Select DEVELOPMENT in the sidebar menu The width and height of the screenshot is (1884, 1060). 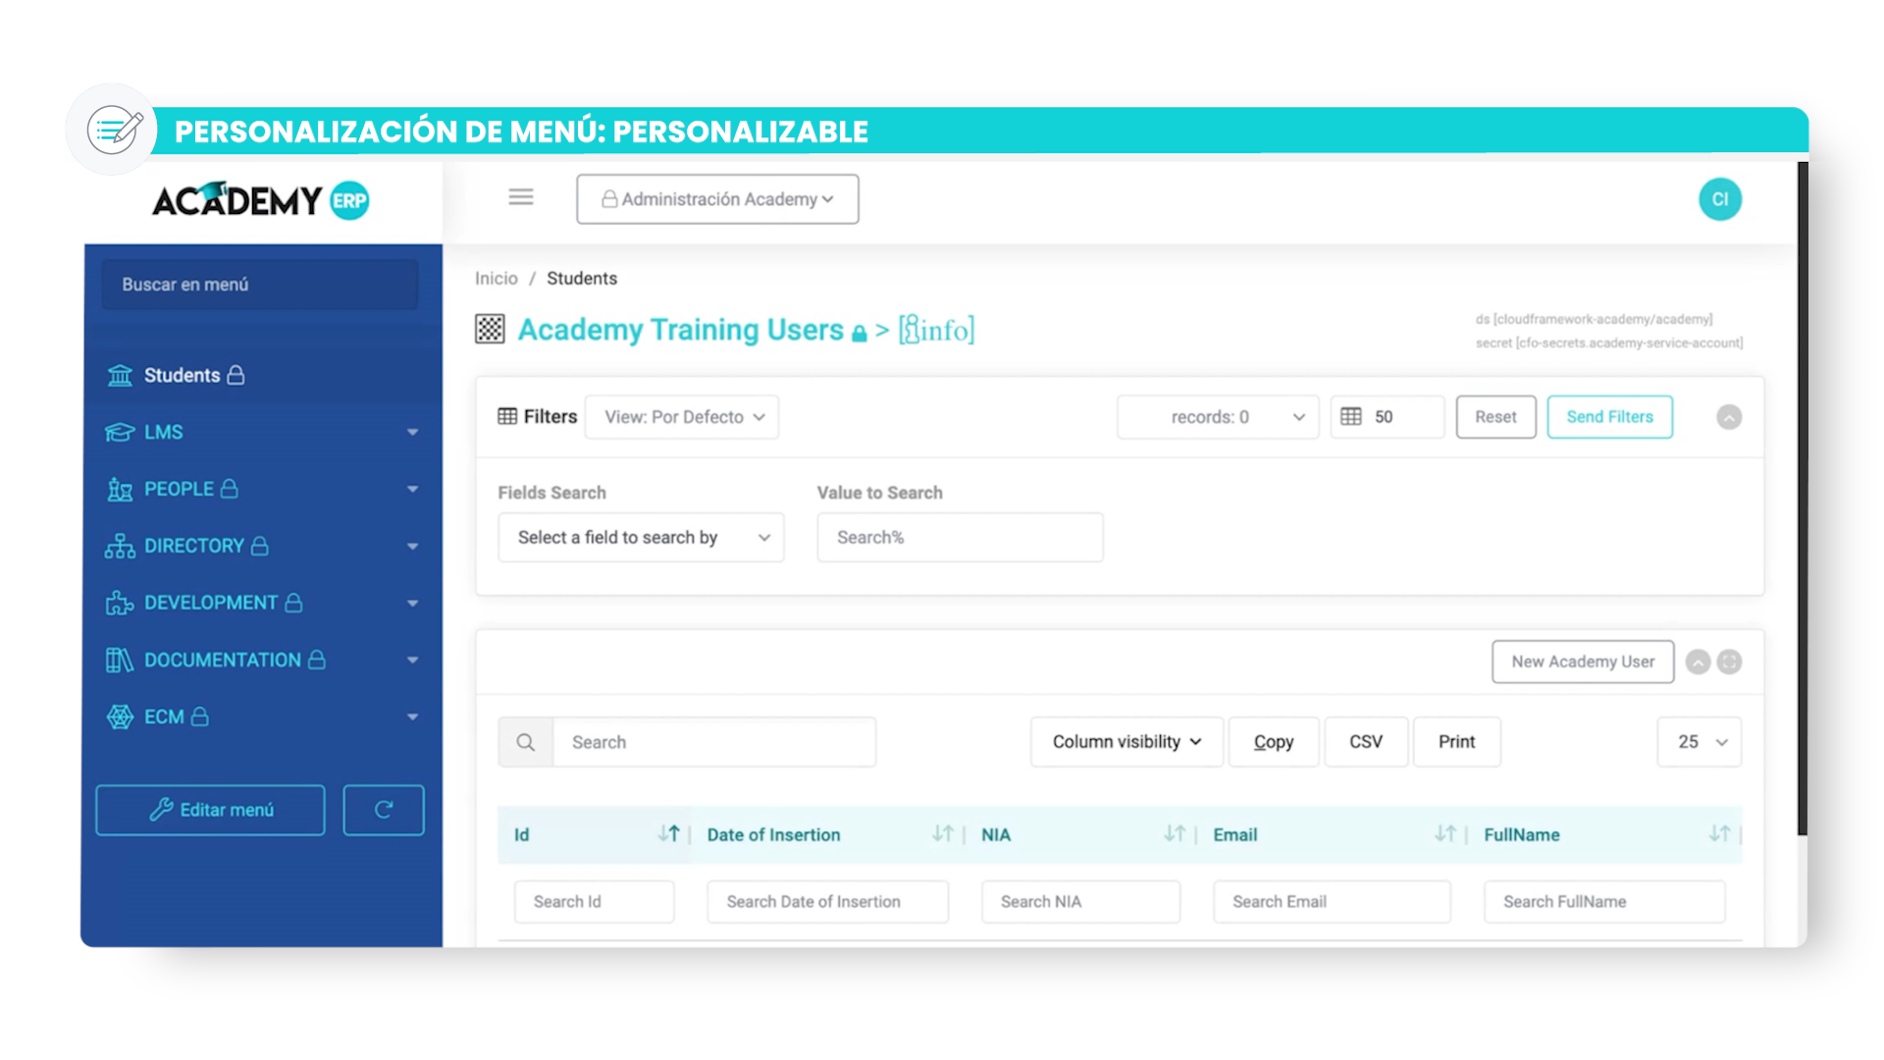[262, 604]
